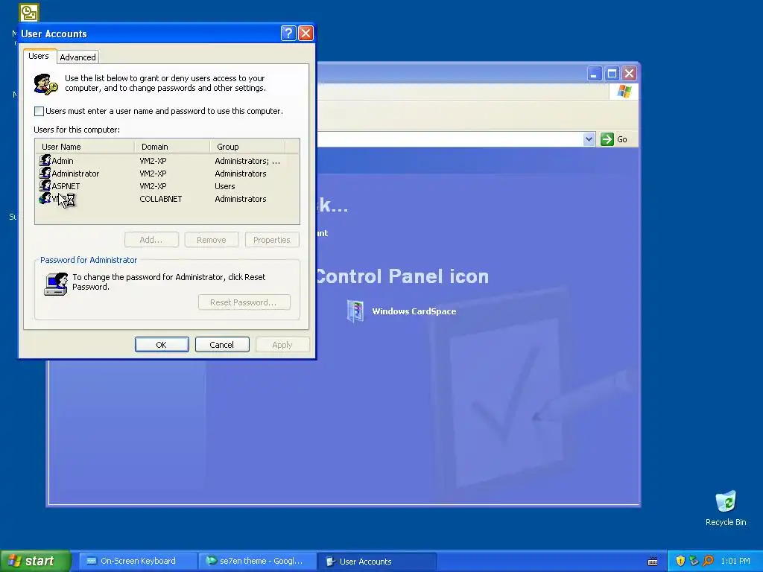763x572 pixels.
Task: Select the COLLABNET domain user icon
Action: [45, 198]
